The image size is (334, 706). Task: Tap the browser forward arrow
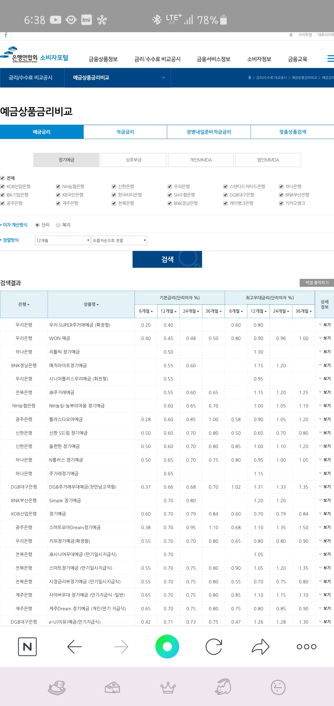click(121, 647)
